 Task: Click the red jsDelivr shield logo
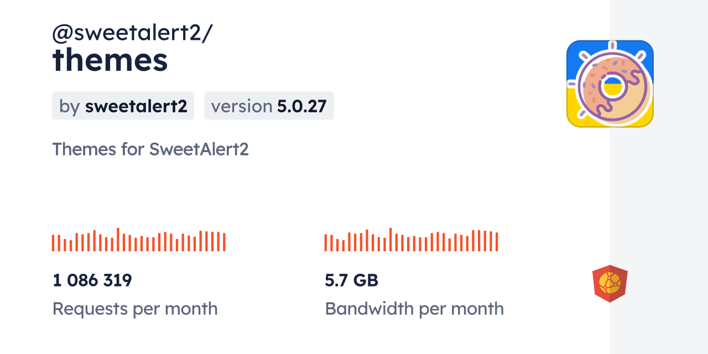[610, 284]
